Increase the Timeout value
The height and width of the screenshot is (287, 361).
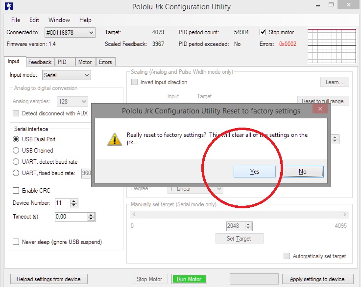coord(91,215)
